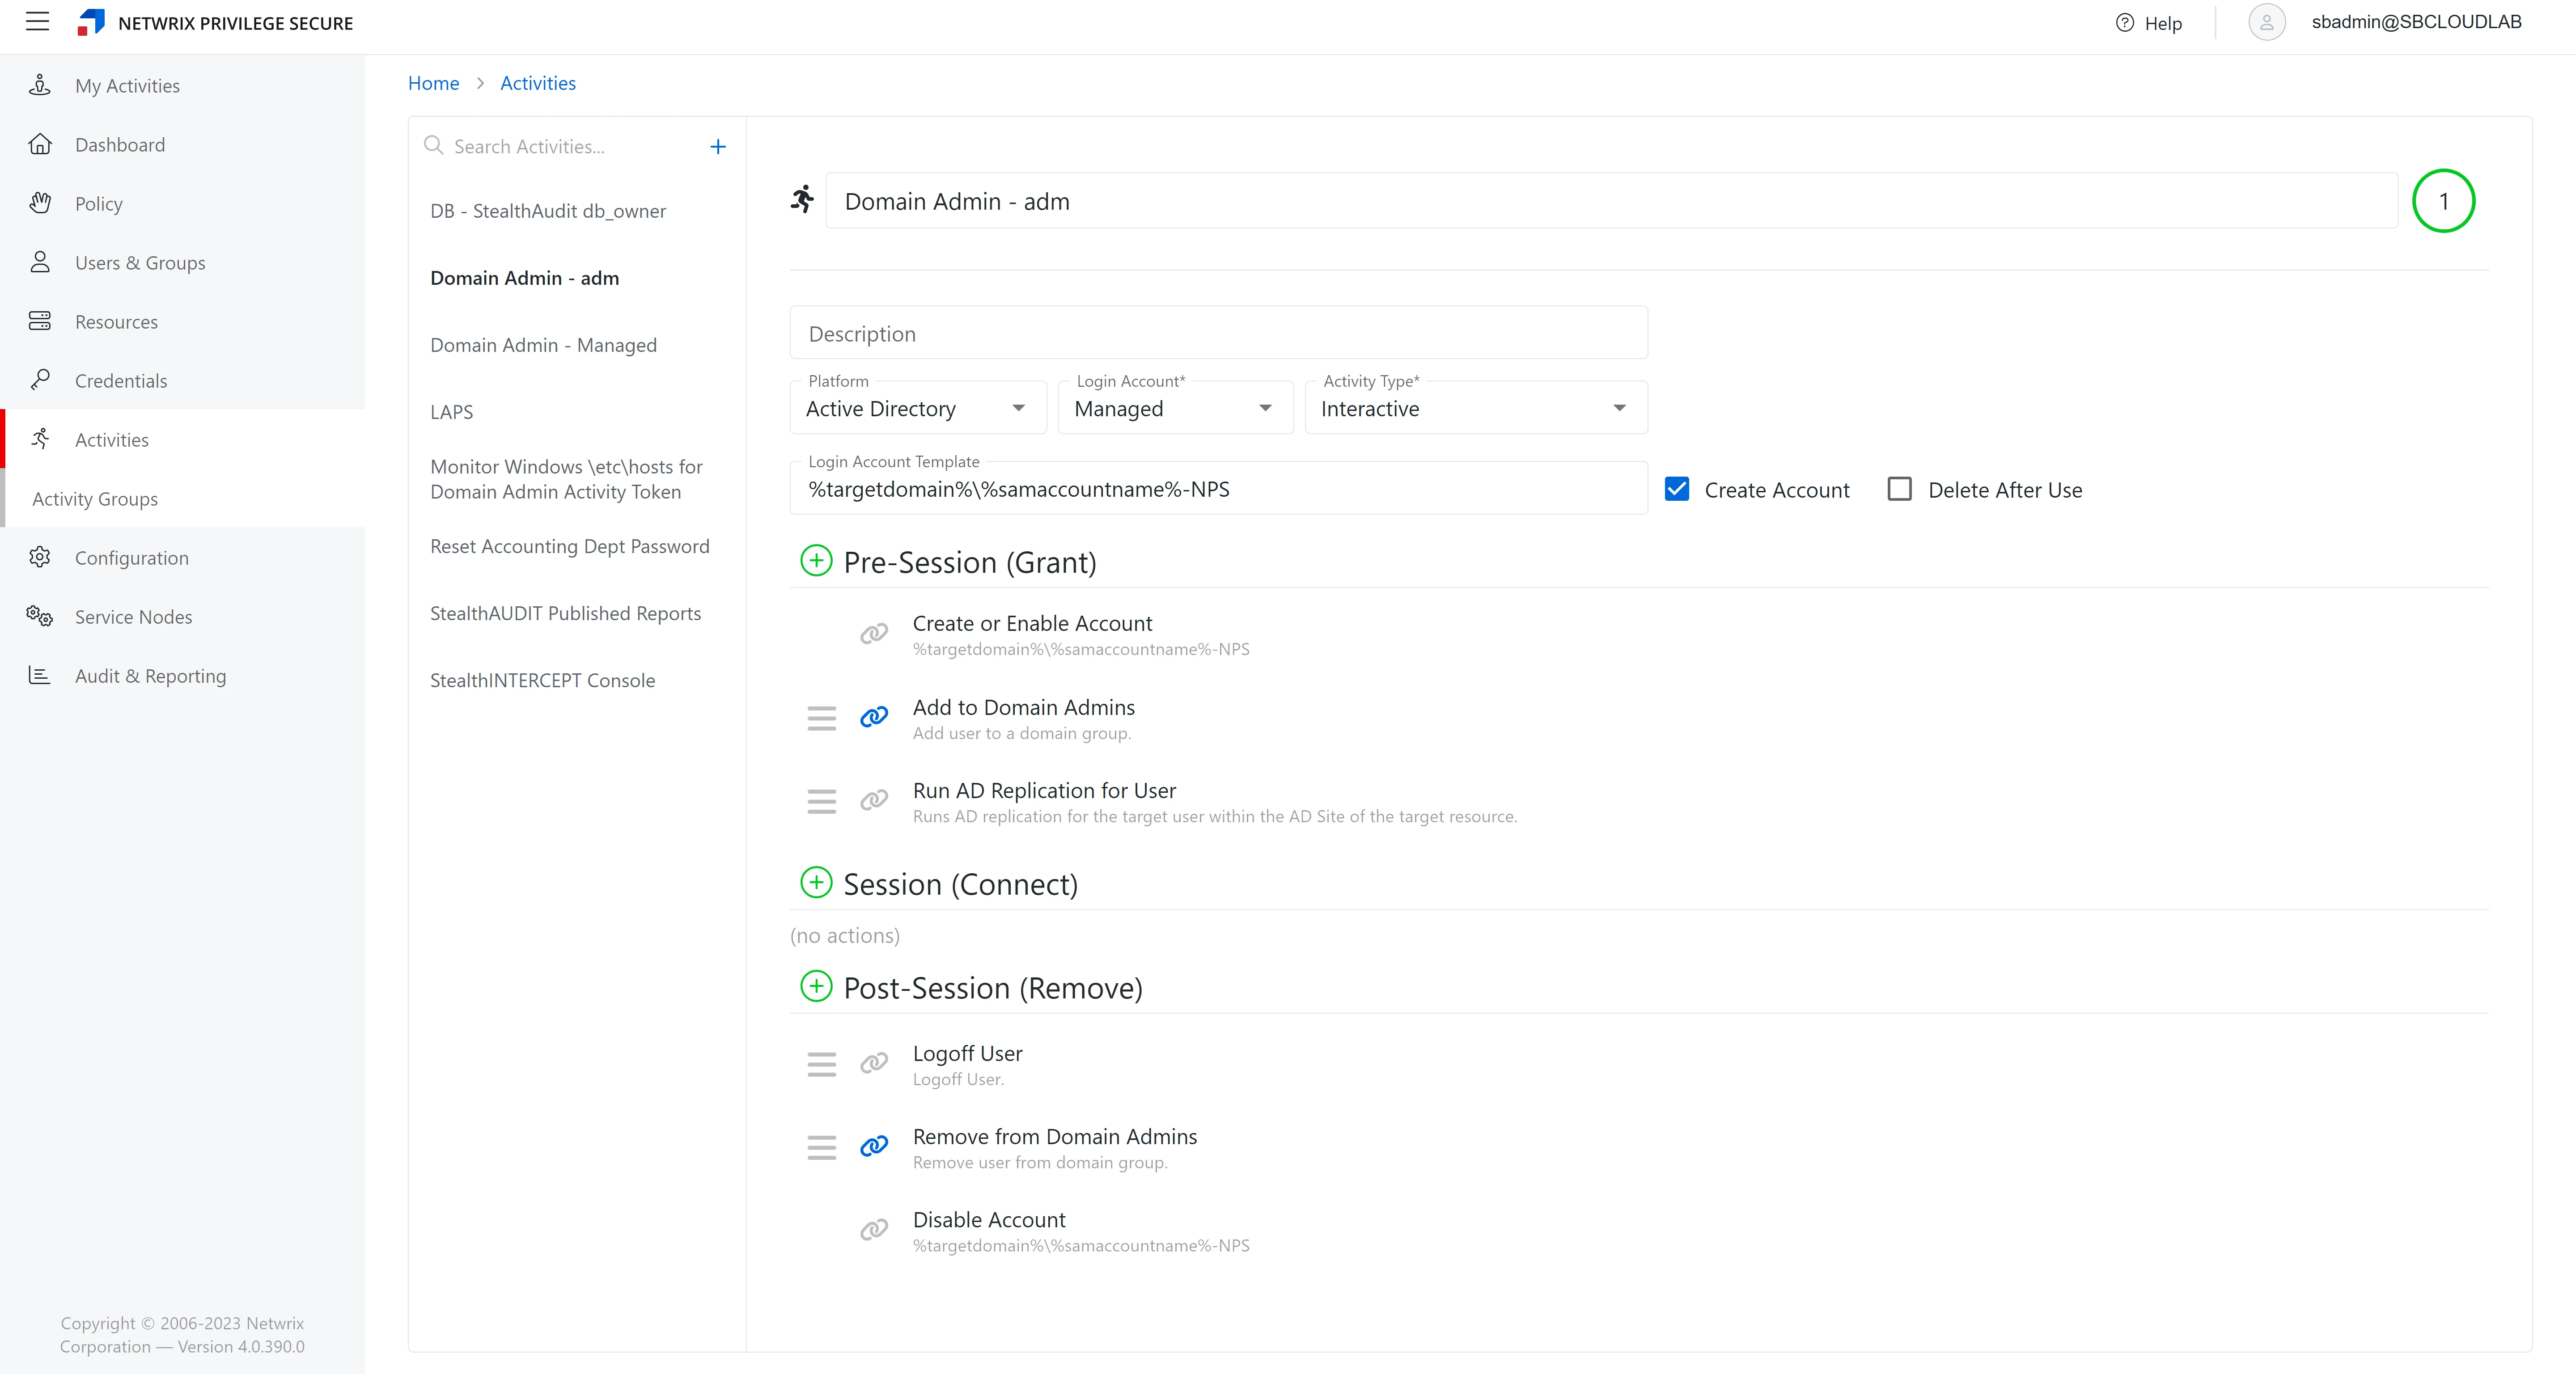Screen dimensions: 2576x1374
Task: Click the Users & Groups person icon
Action: click(x=40, y=262)
